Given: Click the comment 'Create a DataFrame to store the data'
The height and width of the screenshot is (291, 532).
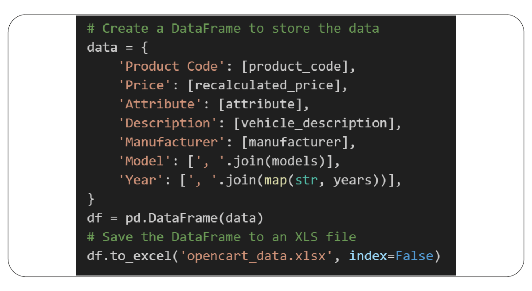Looking at the screenshot, I should [x=233, y=29].
